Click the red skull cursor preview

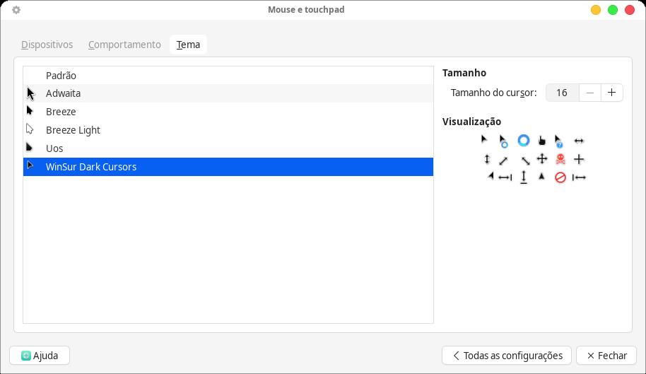pos(560,159)
